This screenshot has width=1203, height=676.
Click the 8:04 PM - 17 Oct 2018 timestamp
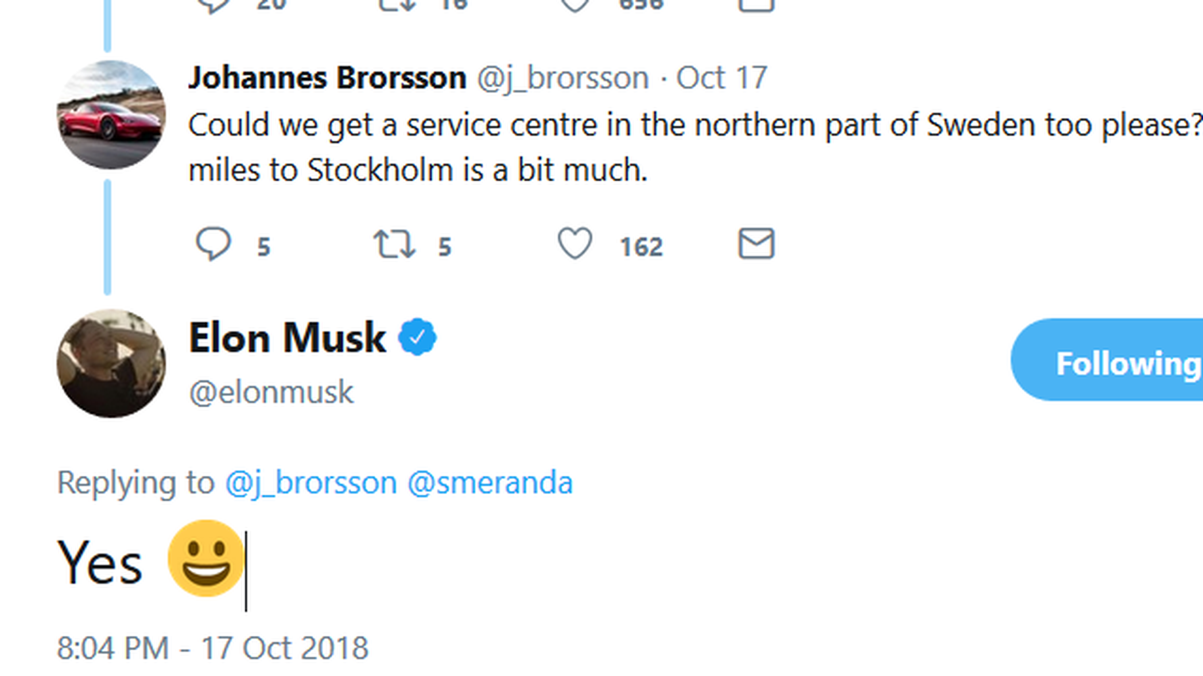[x=212, y=648]
